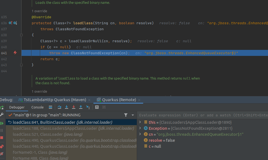Click Trace Current Stream Chain icon
268x160 pixels.
tap(104, 107)
